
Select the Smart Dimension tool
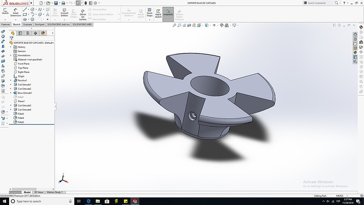coord(15,12)
